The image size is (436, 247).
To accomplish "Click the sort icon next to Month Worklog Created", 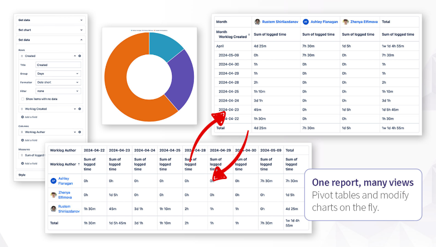I will [x=249, y=34].
